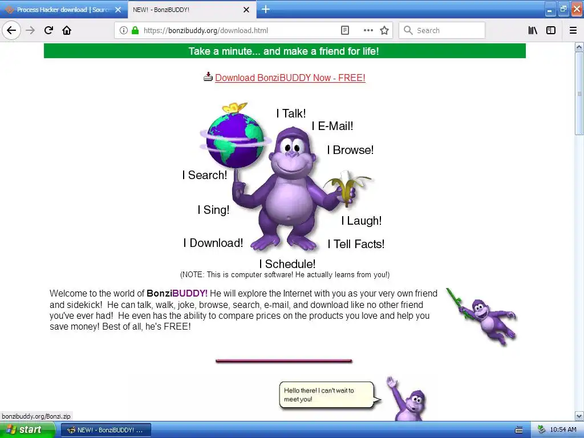This screenshot has width=584, height=438.
Task: Click the I Sing! text
Action: pos(213,210)
